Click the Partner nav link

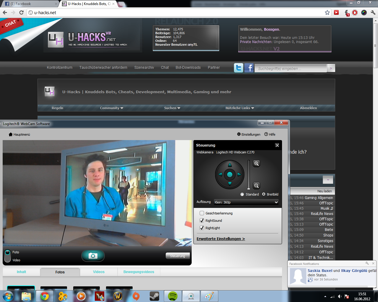(214, 68)
